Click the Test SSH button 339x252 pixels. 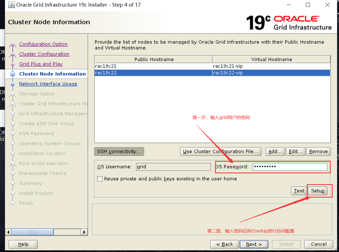(x=299, y=191)
